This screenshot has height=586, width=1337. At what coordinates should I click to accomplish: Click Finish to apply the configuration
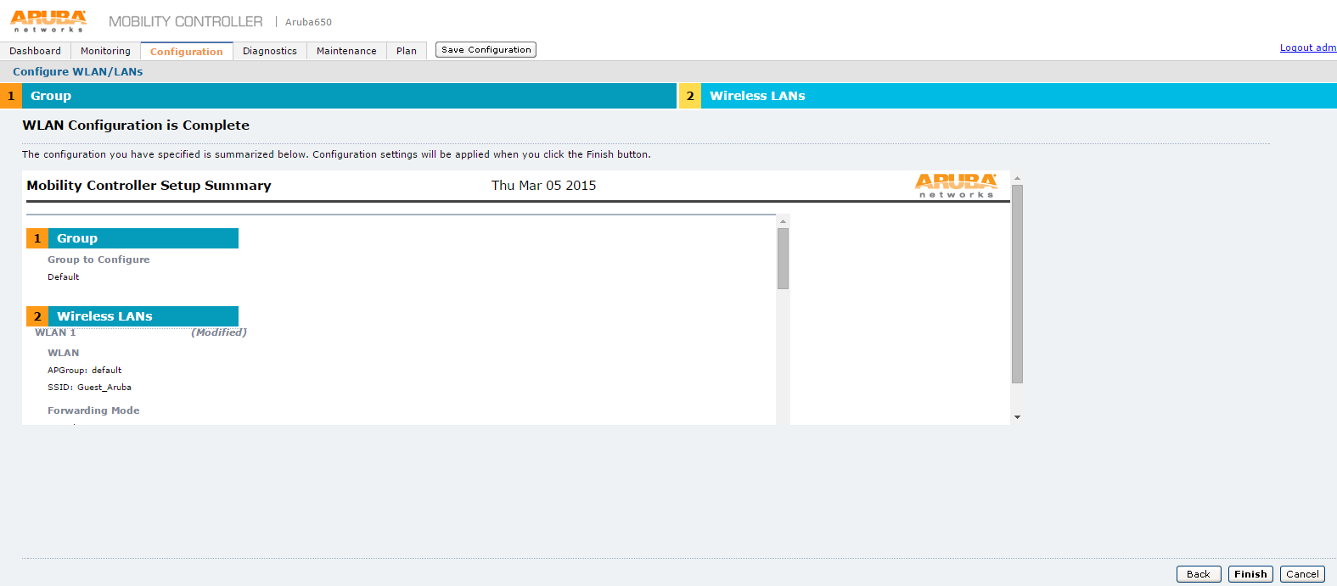1250,574
